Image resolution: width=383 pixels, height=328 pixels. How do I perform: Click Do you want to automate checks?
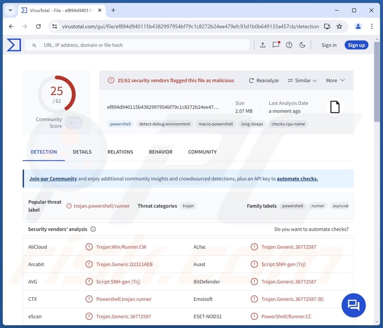tap(311, 229)
